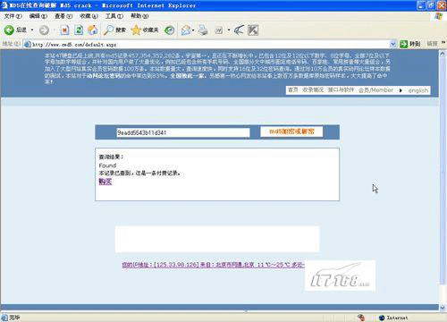The width and height of the screenshot is (447, 322).
Task: Click the 购买 (Buy) link
Action: click(x=105, y=182)
